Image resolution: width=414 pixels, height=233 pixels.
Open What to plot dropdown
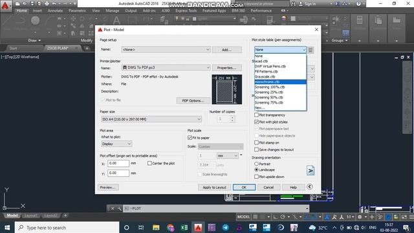coord(116,144)
